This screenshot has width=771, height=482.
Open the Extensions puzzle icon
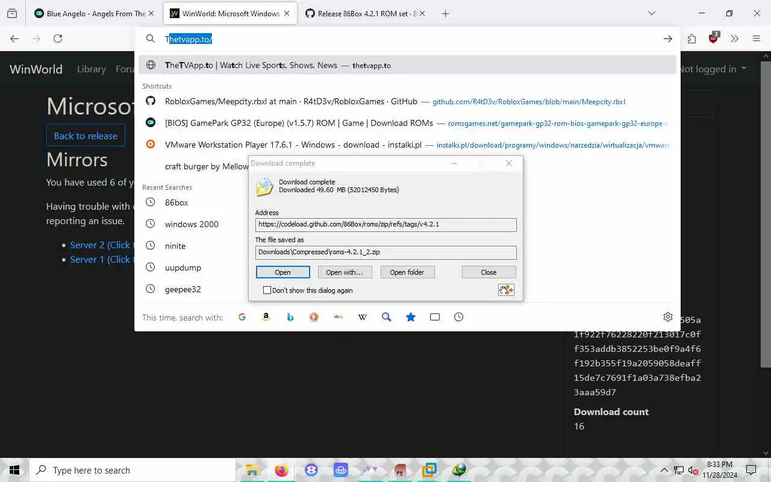point(691,39)
